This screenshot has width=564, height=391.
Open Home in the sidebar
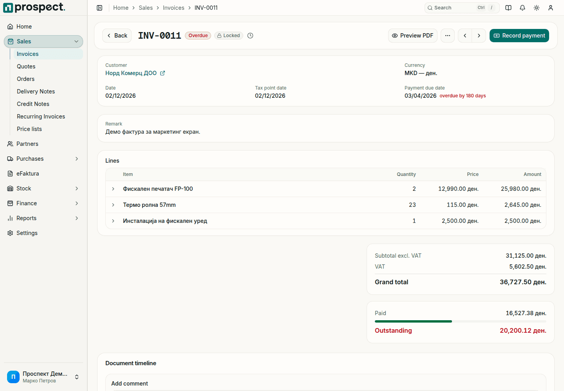tap(43, 27)
